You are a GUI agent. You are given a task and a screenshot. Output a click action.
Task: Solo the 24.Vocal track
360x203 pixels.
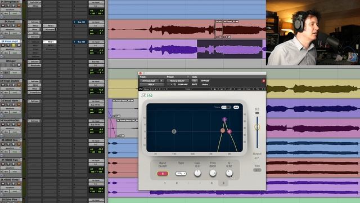tap(13, 25)
